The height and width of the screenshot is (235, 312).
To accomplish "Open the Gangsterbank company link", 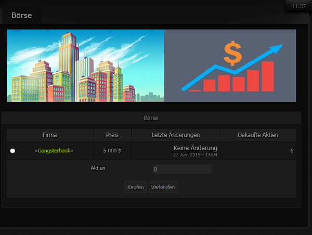I will pyautogui.click(x=54, y=151).
